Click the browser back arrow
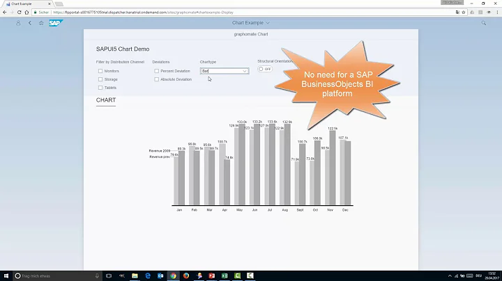 click(x=4, y=12)
